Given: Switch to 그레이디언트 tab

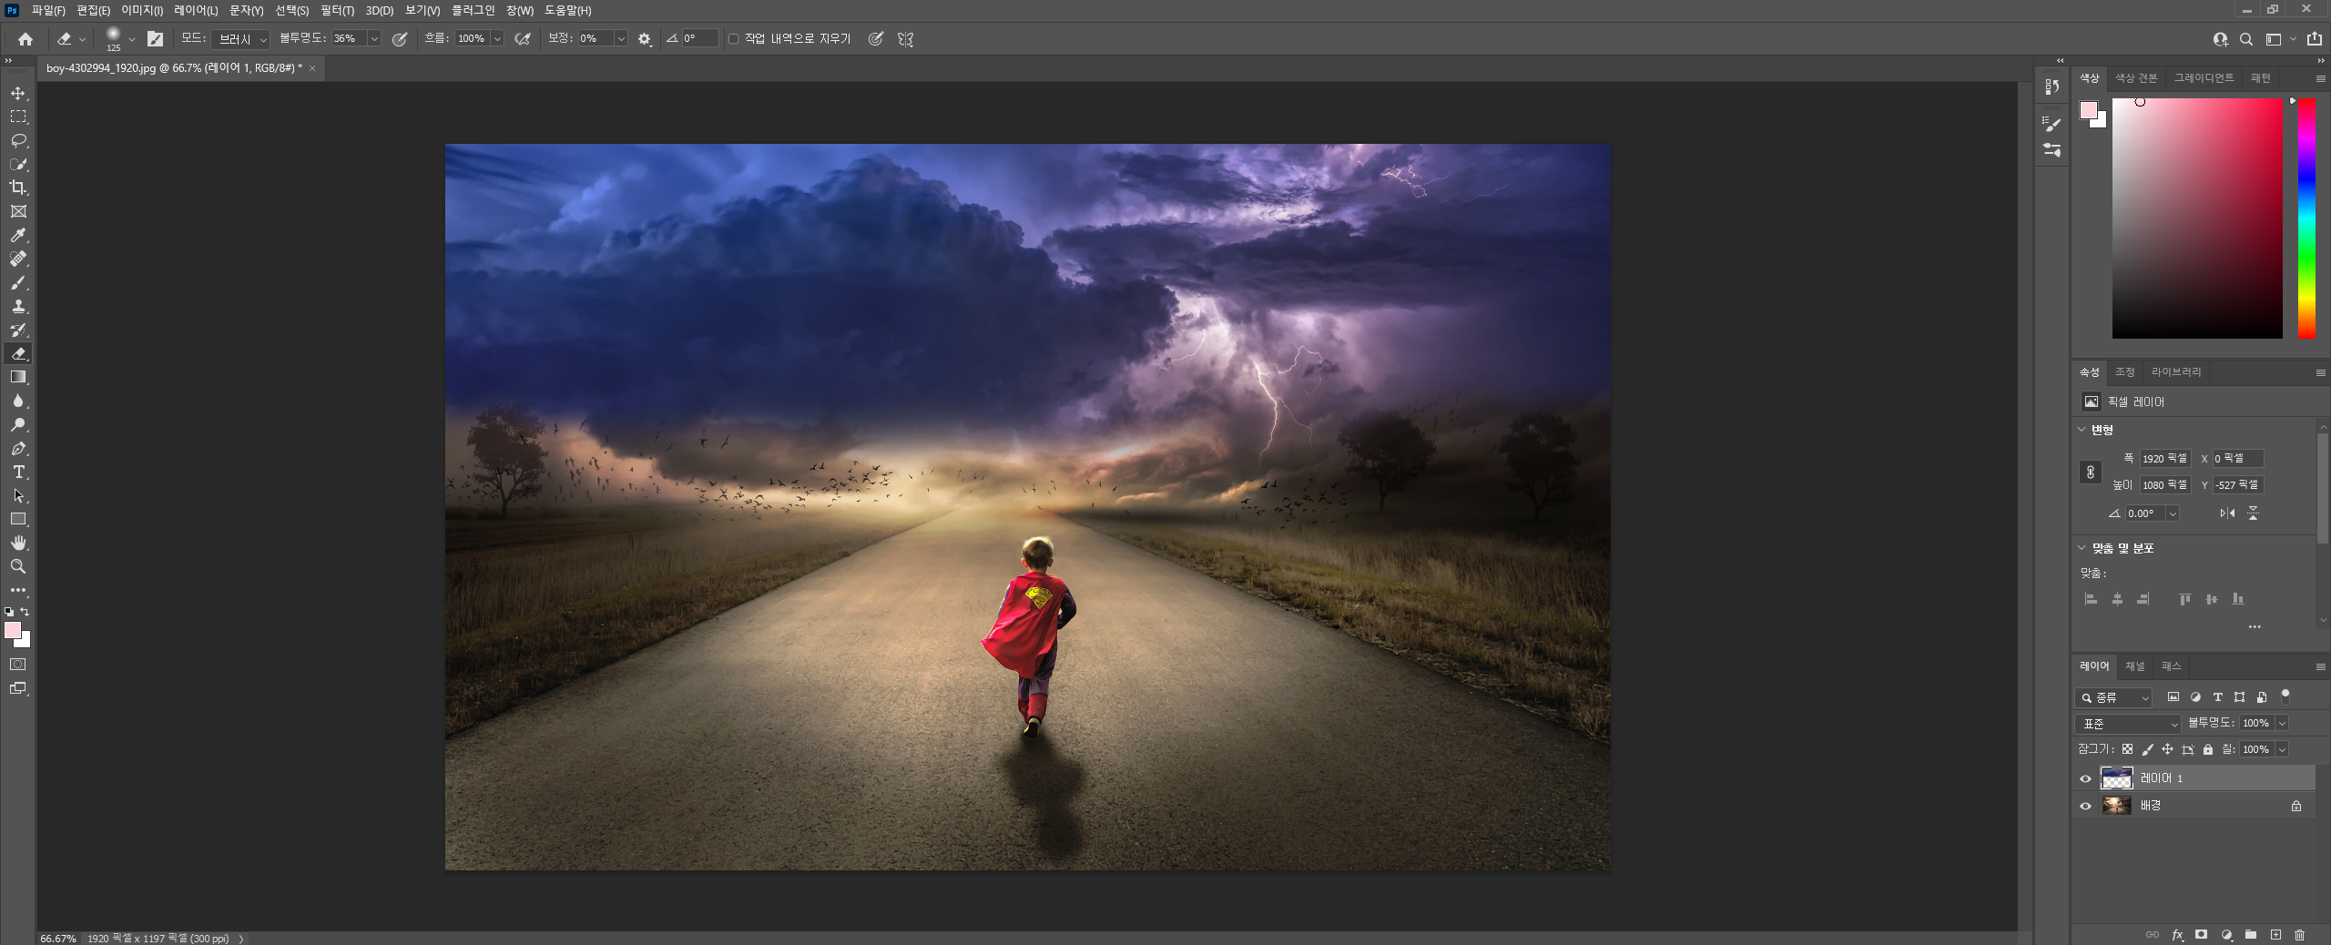Looking at the screenshot, I should point(2204,78).
